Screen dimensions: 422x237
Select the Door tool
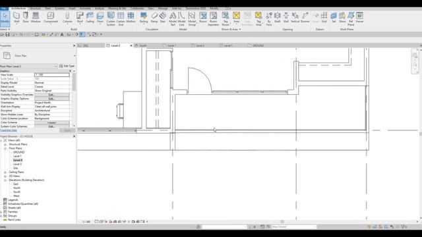[26, 18]
